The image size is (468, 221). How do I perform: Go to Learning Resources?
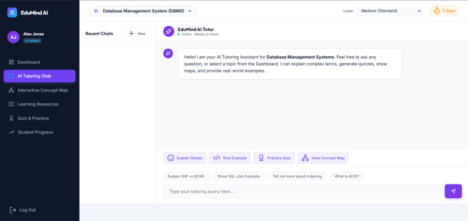pyautogui.click(x=39, y=104)
